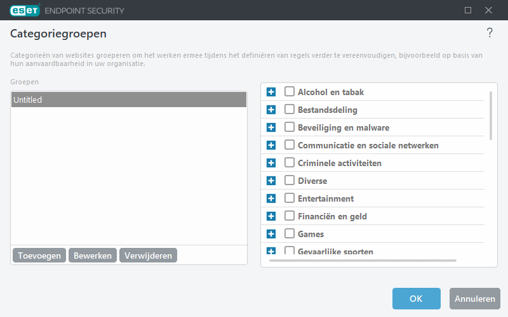
Task: Enable Beveiliging en malware checkbox
Action: click(290, 127)
